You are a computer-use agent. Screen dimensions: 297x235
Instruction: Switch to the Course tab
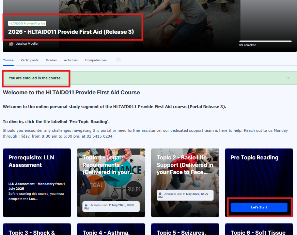[8, 60]
